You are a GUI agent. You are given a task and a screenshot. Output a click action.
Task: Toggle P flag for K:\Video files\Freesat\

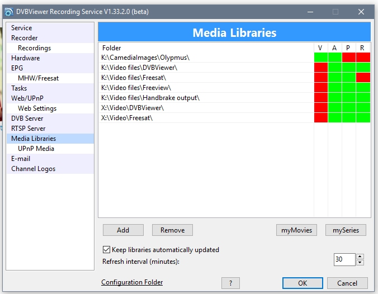[x=349, y=78]
